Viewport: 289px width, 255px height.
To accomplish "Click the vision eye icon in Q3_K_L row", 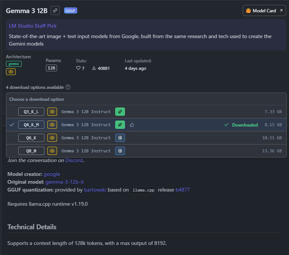I will [x=52, y=112].
